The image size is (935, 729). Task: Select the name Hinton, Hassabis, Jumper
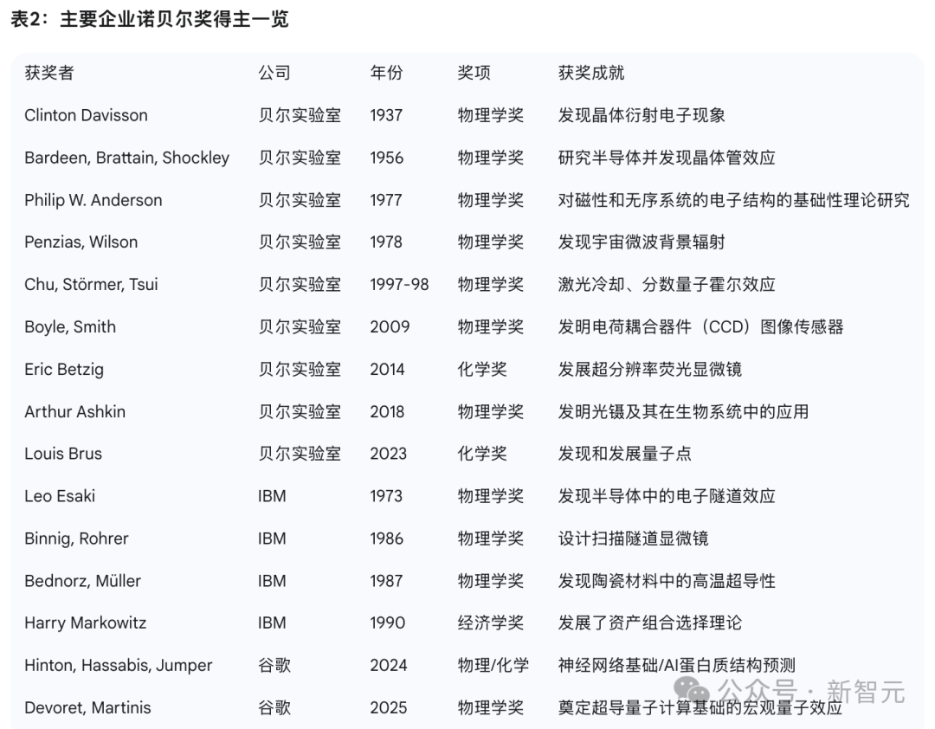tap(118, 665)
